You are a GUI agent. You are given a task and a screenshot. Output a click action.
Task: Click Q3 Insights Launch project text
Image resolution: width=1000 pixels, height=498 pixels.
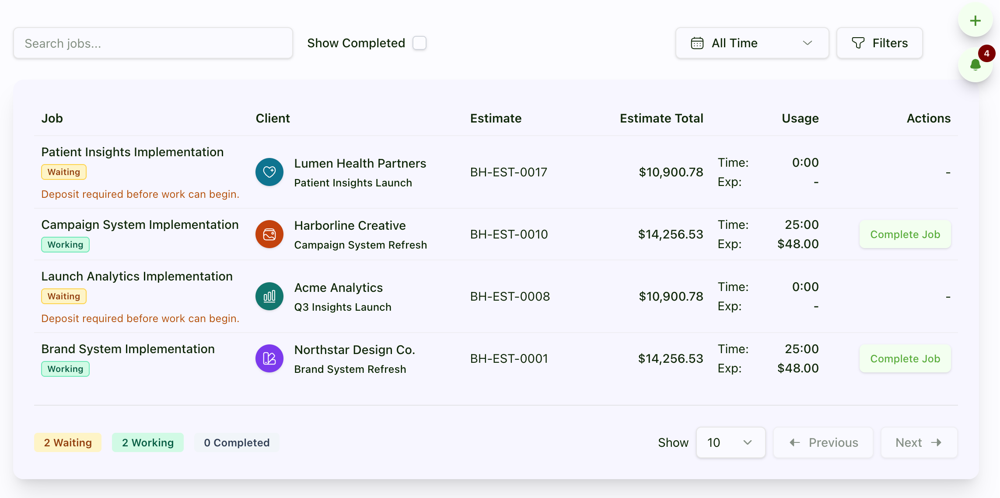(x=343, y=307)
